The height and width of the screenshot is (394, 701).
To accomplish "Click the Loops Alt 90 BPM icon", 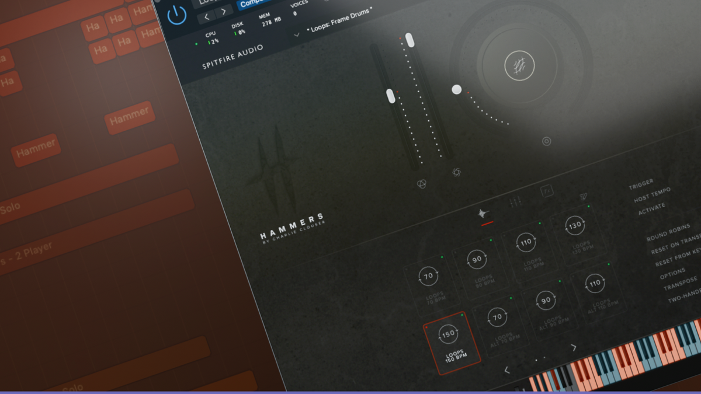I will (x=546, y=301).
